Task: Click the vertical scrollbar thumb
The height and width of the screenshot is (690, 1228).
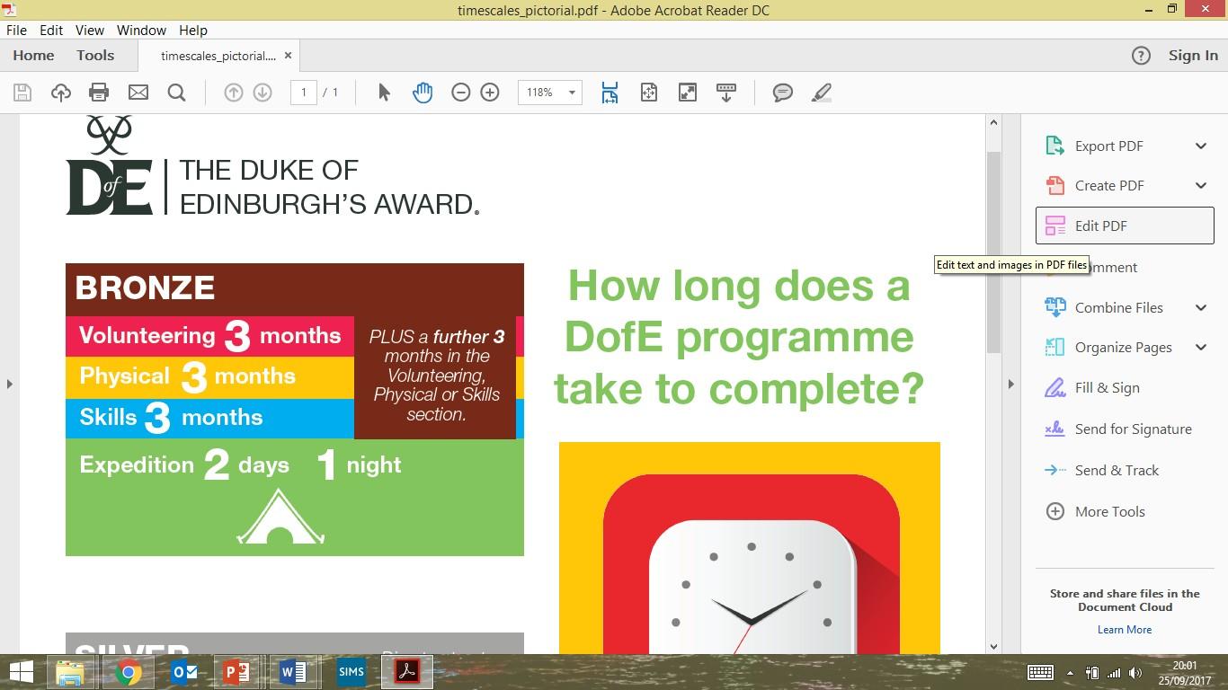Action: click(x=993, y=252)
